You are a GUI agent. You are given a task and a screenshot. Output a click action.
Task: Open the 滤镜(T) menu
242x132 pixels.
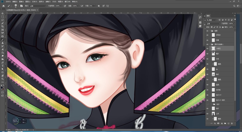point(48,2)
